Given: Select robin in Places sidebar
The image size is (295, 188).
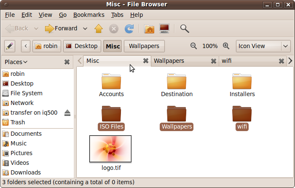Looking at the screenshot, I should click(x=37, y=74).
